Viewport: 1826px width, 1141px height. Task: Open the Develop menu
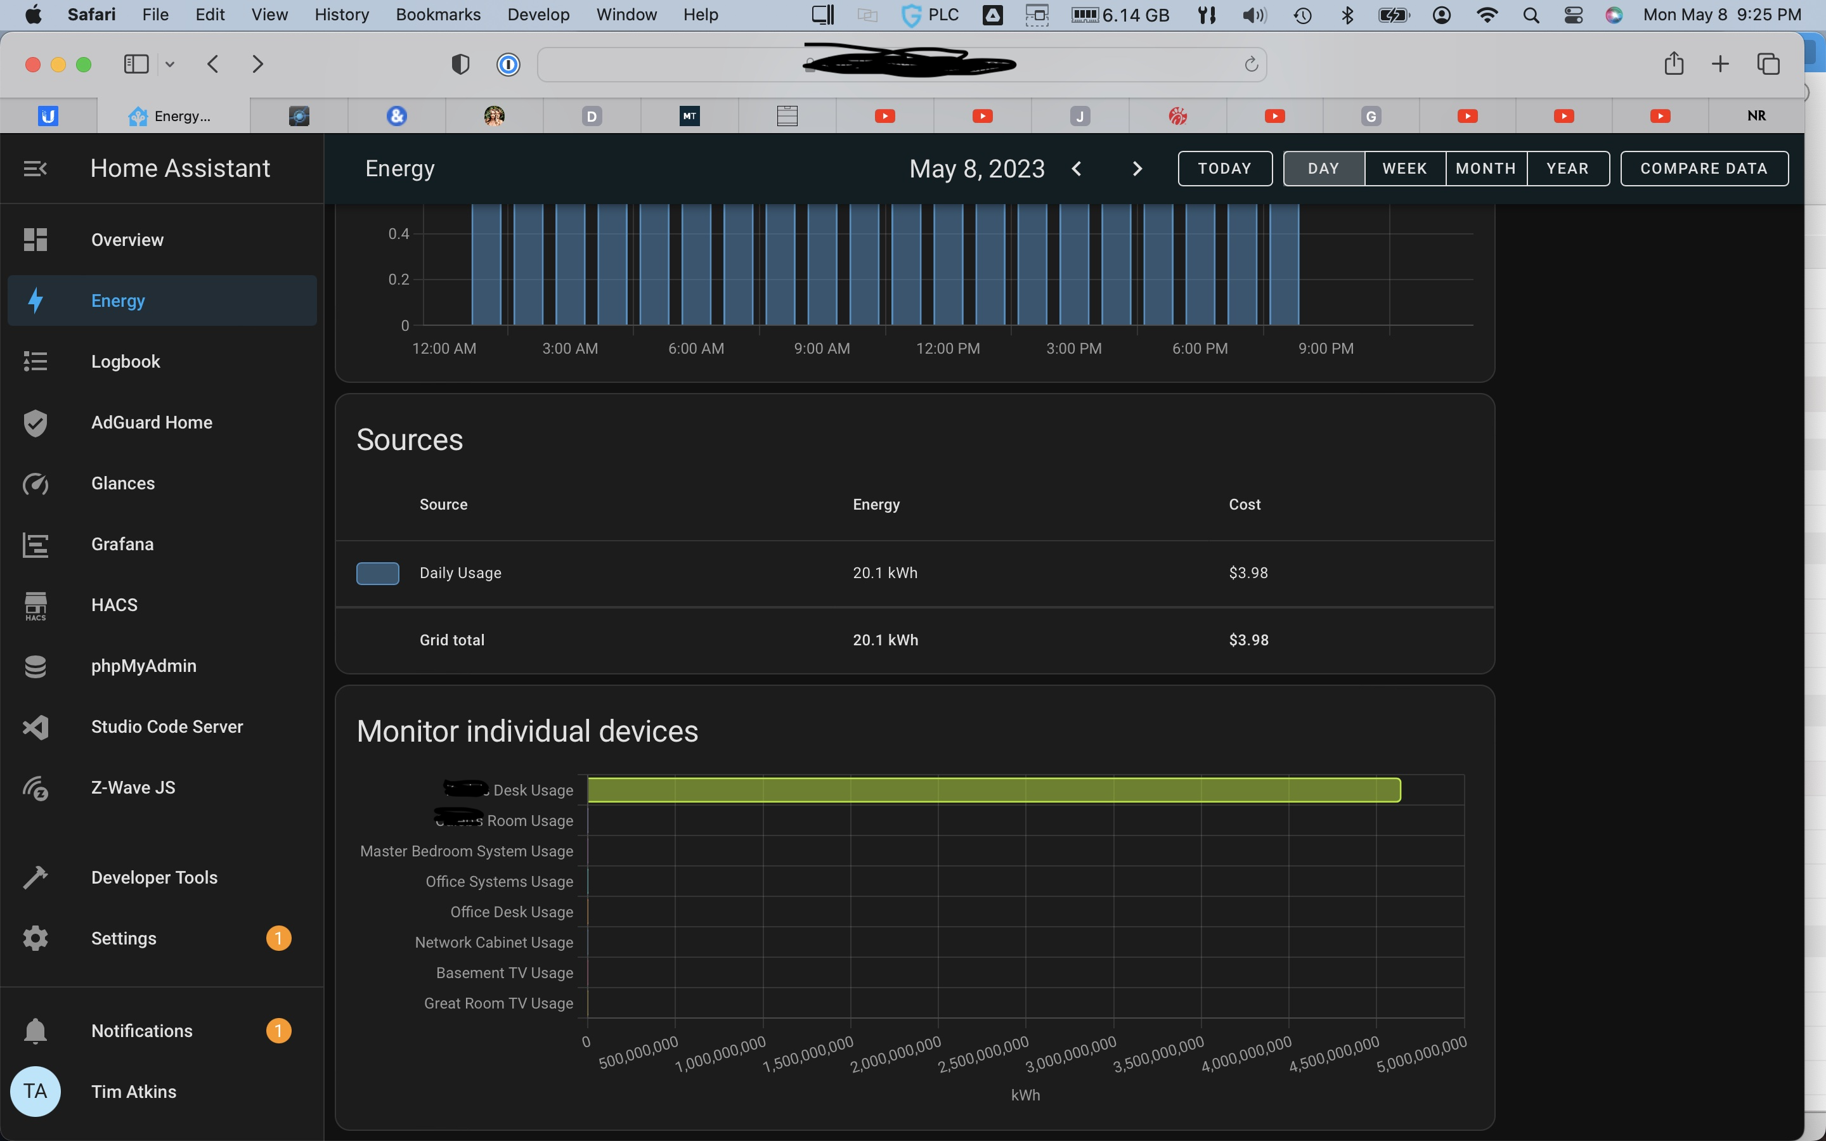pyautogui.click(x=538, y=15)
